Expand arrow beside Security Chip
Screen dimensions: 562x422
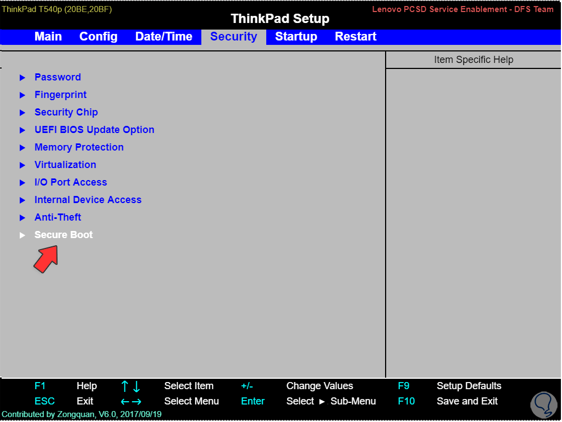coord(22,113)
